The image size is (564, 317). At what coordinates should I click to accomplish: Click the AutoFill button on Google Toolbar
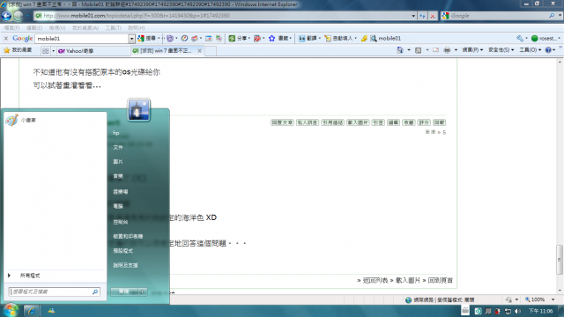coord(339,38)
